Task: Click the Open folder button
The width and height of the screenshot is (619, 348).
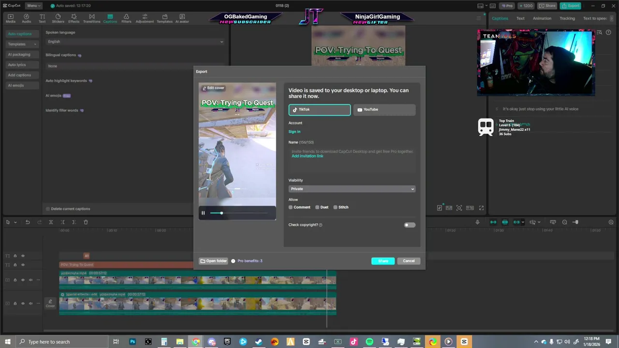Action: [x=213, y=261]
